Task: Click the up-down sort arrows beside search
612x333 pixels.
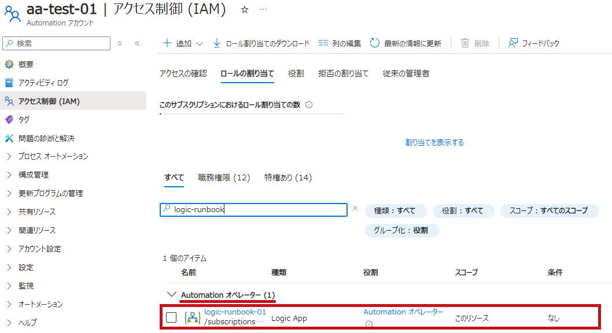Action: pos(120,43)
